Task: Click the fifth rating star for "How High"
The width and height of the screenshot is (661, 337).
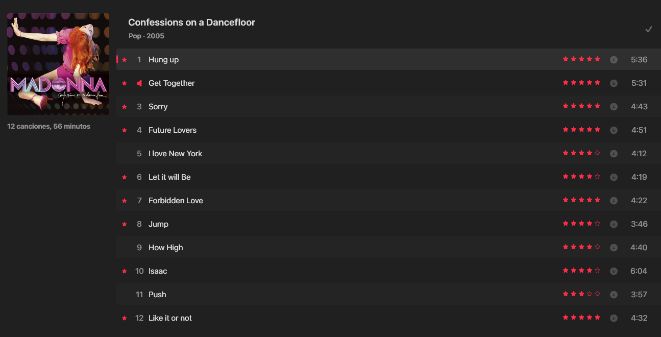Action: tap(597, 247)
